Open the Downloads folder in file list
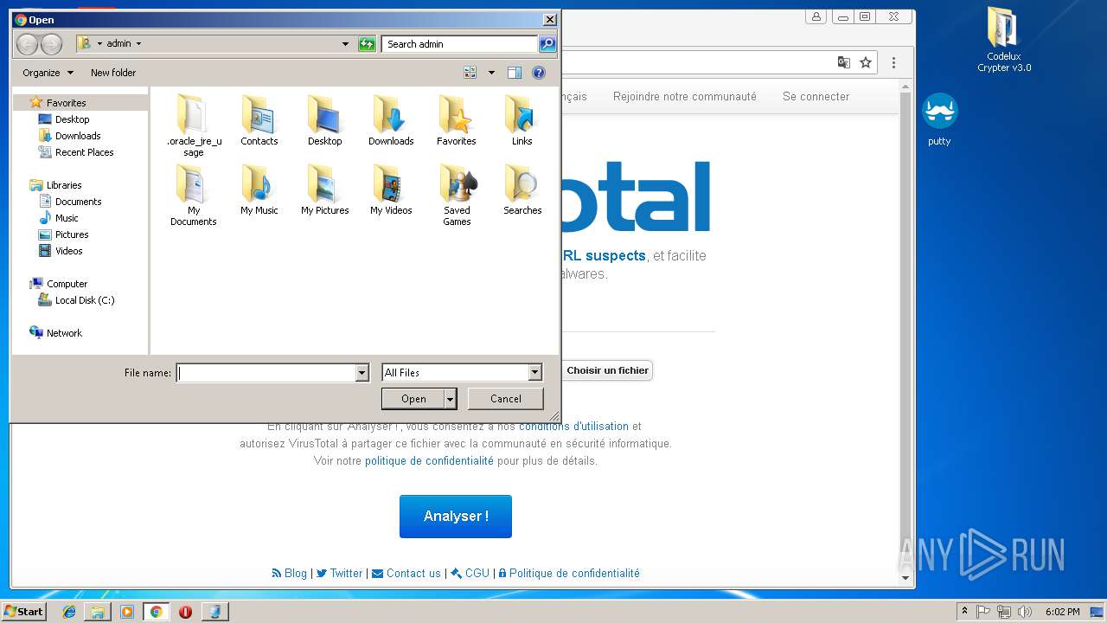This screenshot has height=623, width=1107. pyautogui.click(x=391, y=120)
